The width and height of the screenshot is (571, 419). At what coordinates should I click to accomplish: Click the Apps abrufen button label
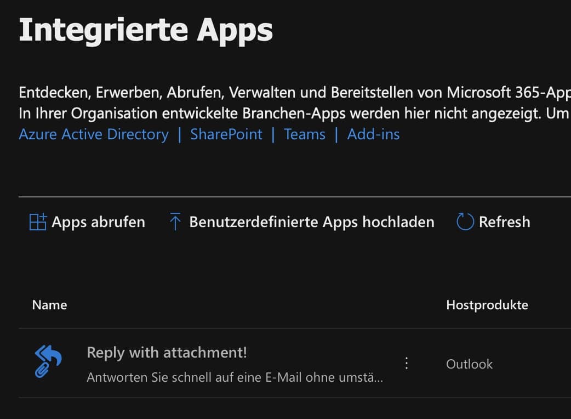pos(98,222)
